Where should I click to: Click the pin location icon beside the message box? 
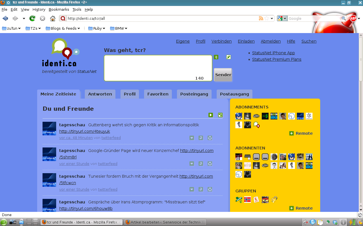point(228,57)
